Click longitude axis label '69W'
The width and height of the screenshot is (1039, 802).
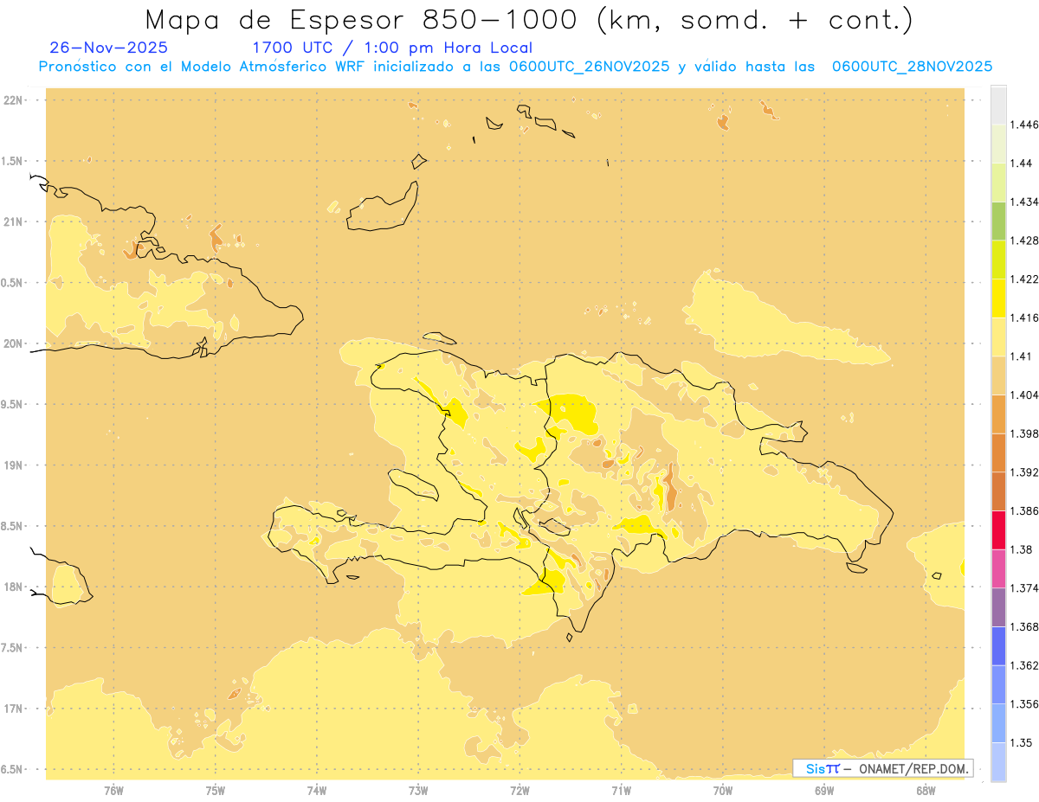pyautogui.click(x=824, y=791)
